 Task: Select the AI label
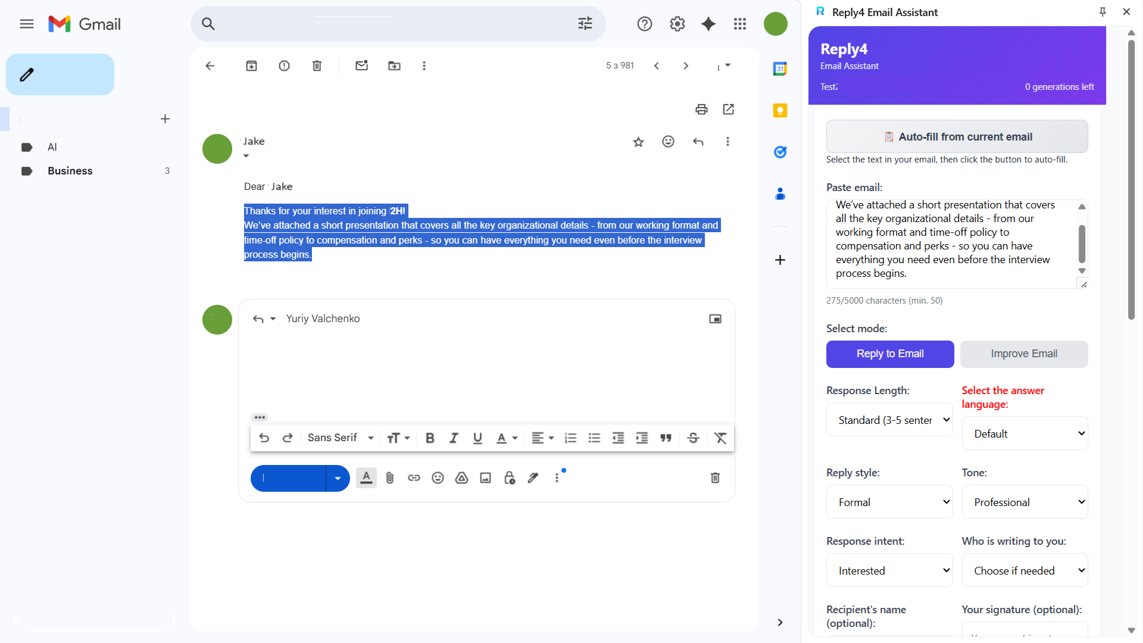(x=52, y=147)
